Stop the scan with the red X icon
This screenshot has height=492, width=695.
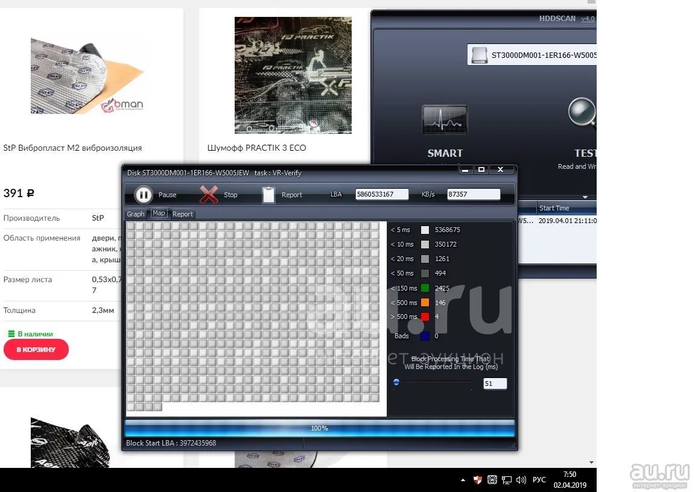coord(209,194)
